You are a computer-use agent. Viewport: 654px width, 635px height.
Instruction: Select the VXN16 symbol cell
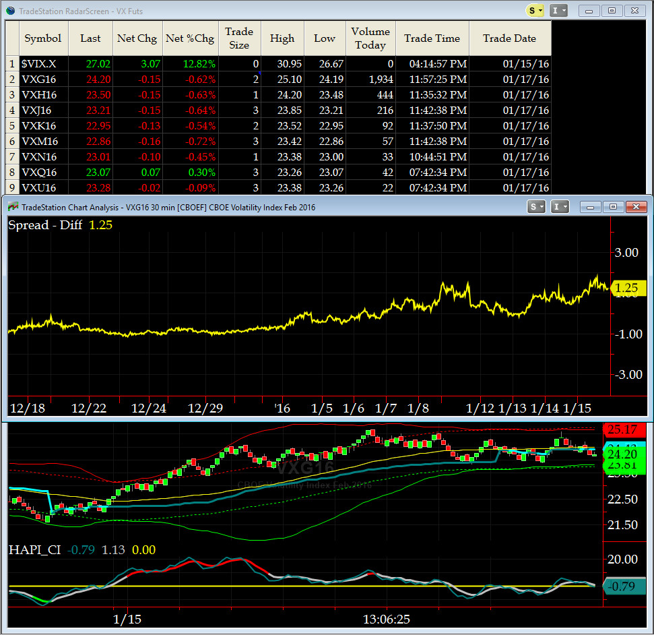click(x=44, y=156)
